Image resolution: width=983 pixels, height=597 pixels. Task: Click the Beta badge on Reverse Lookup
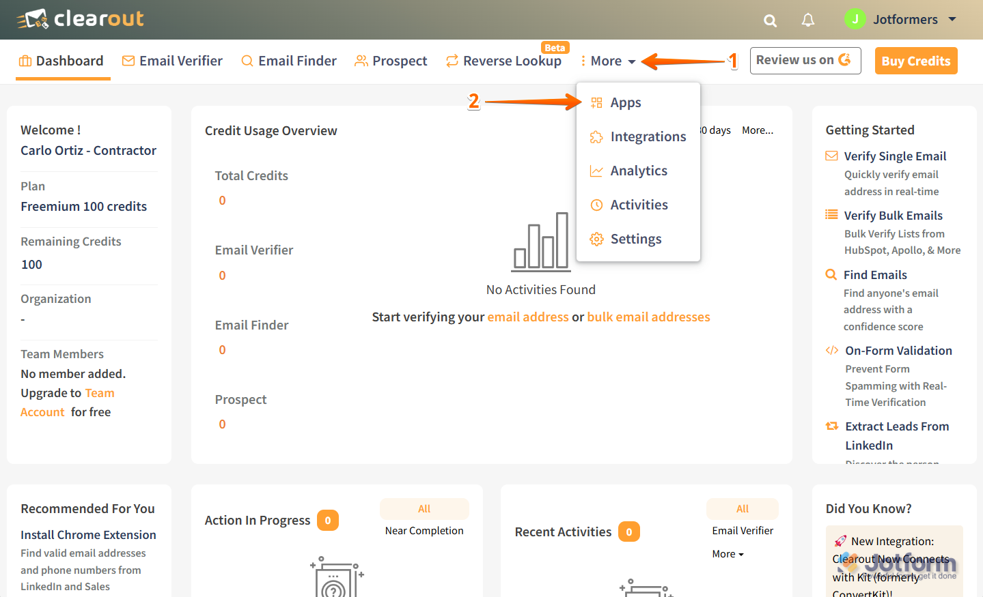click(x=555, y=48)
